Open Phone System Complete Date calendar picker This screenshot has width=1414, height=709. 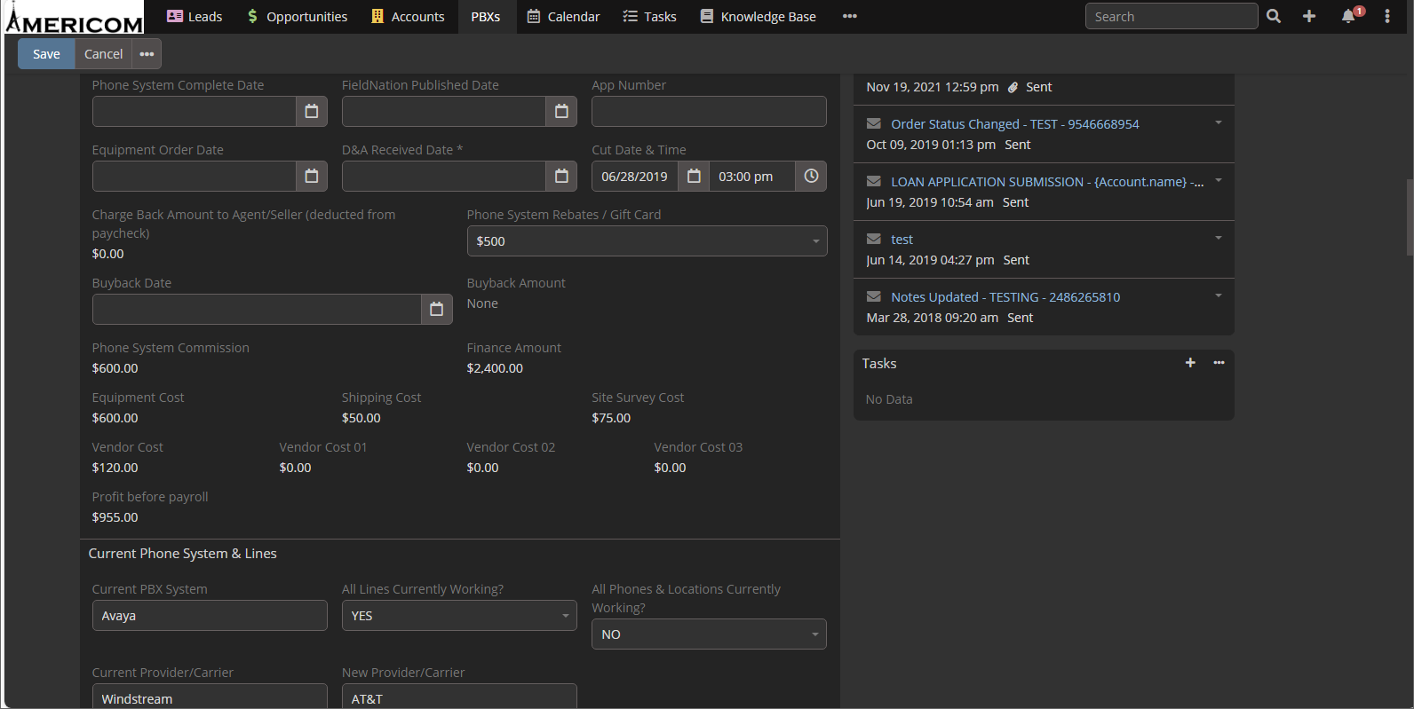pyautogui.click(x=311, y=112)
